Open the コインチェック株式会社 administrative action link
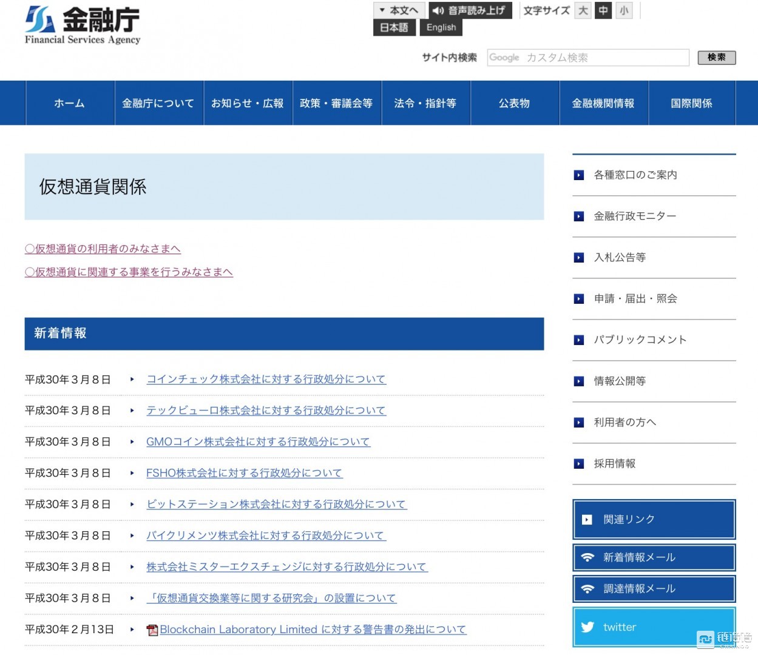The width and height of the screenshot is (758, 655). (x=266, y=378)
